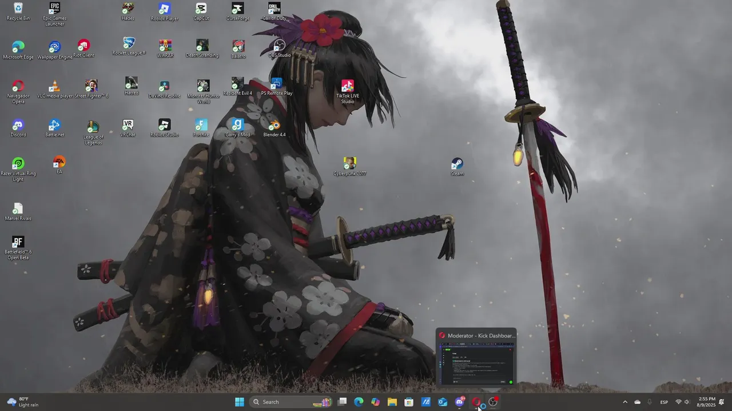Open network and volume quick settings
Image resolution: width=732 pixels, height=411 pixels.
click(x=683, y=402)
